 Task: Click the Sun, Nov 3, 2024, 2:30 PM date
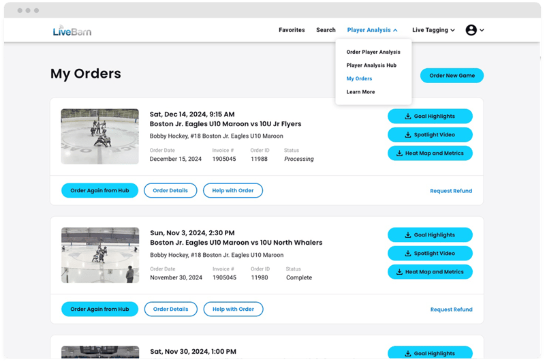tap(192, 232)
